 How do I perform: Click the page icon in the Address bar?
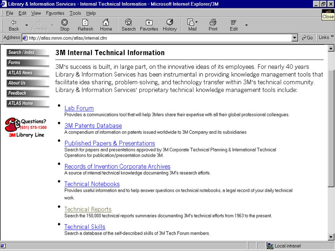tap(25, 38)
